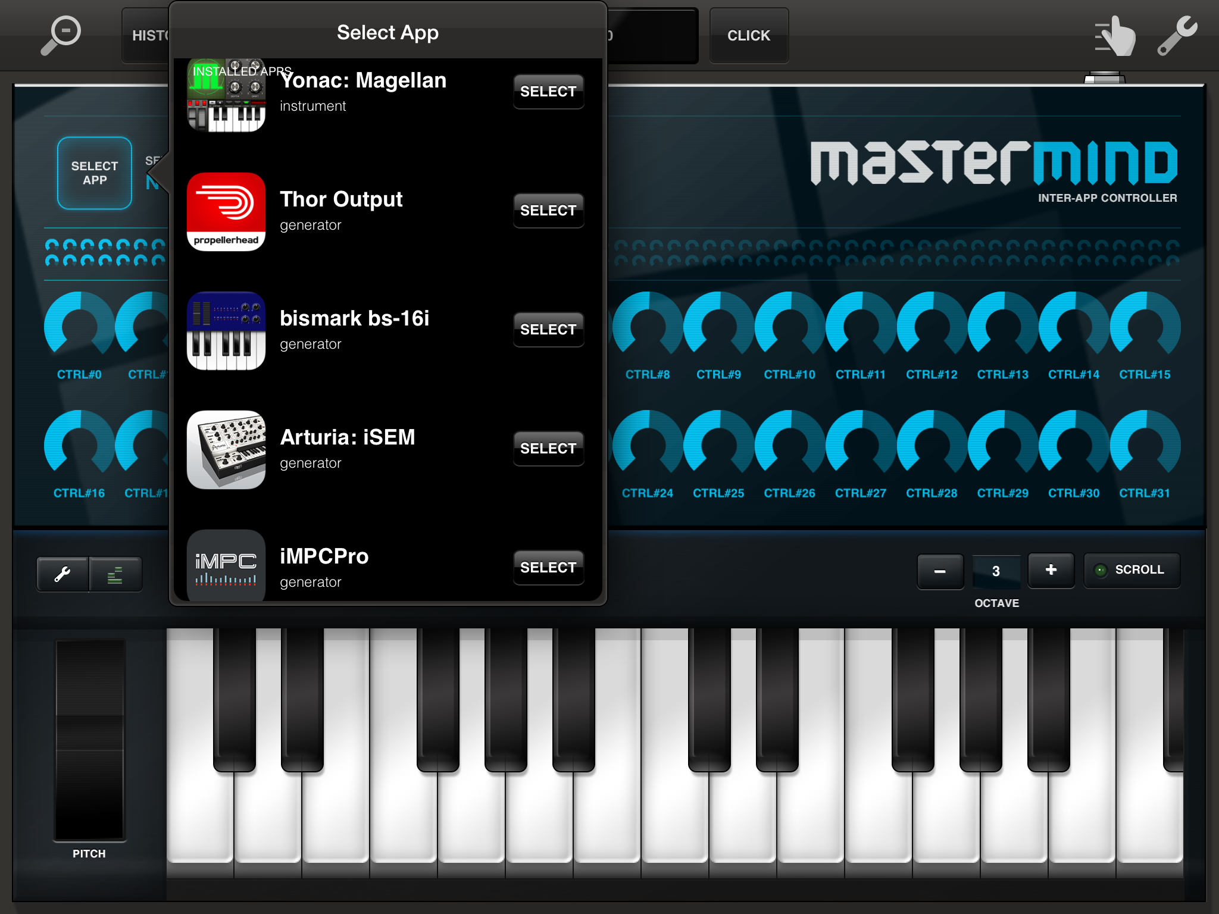The width and height of the screenshot is (1219, 914).
Task: Select bismark bs-16i generator
Action: pos(548,330)
